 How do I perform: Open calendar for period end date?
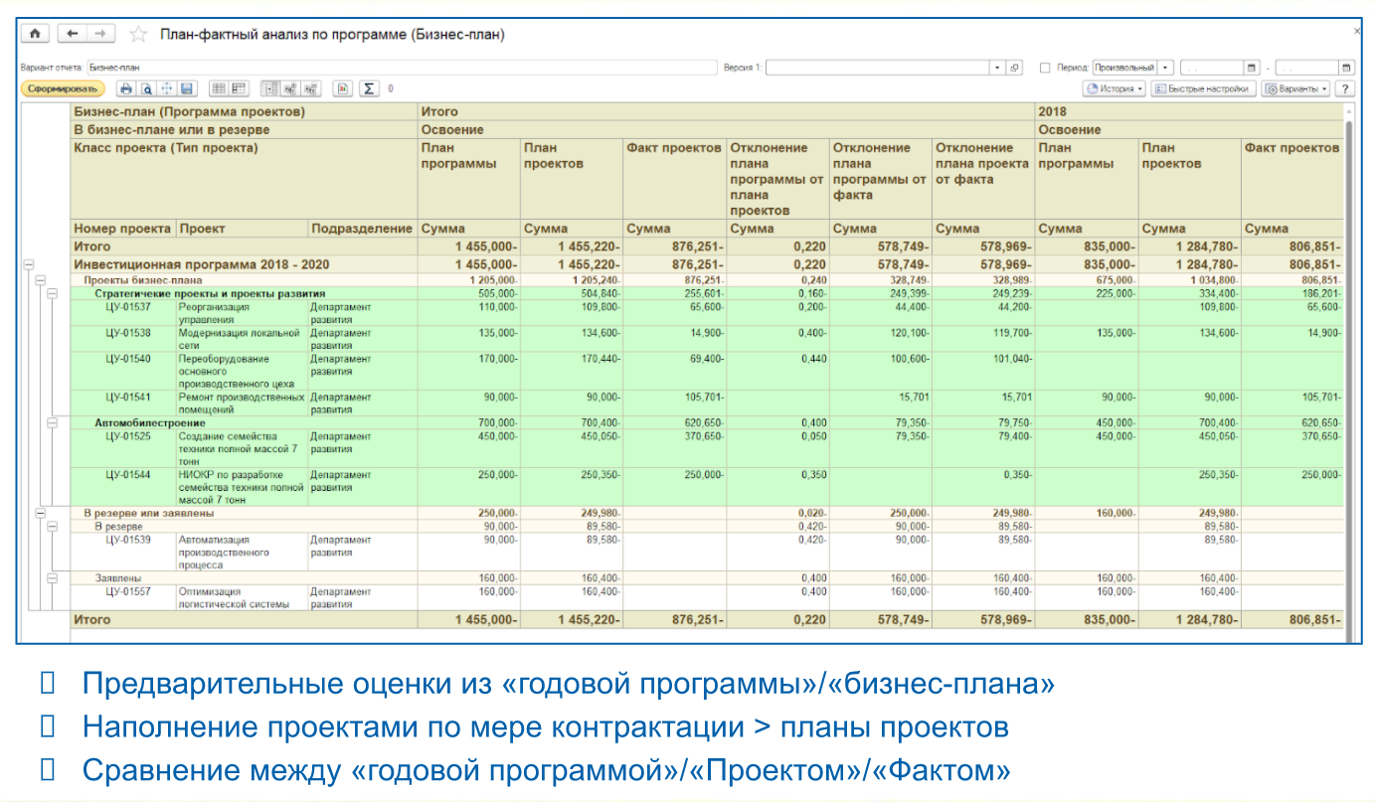click(1347, 68)
